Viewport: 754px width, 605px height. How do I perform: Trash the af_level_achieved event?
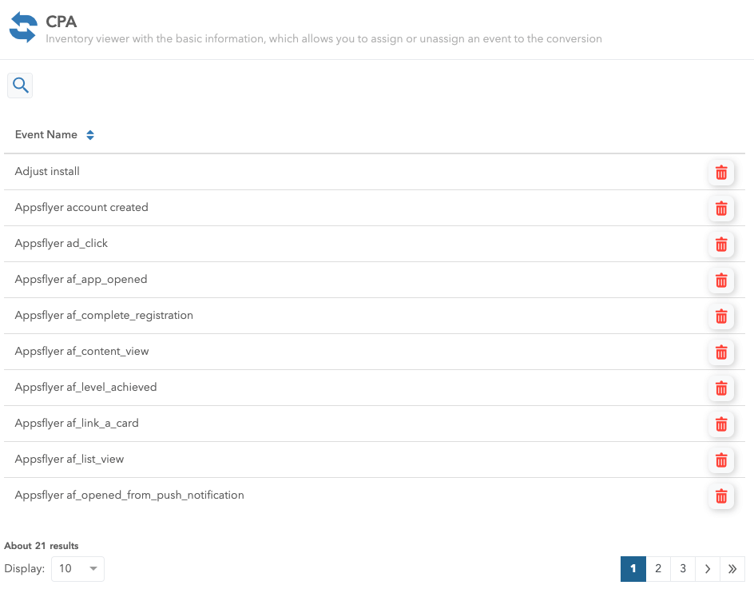pos(721,388)
